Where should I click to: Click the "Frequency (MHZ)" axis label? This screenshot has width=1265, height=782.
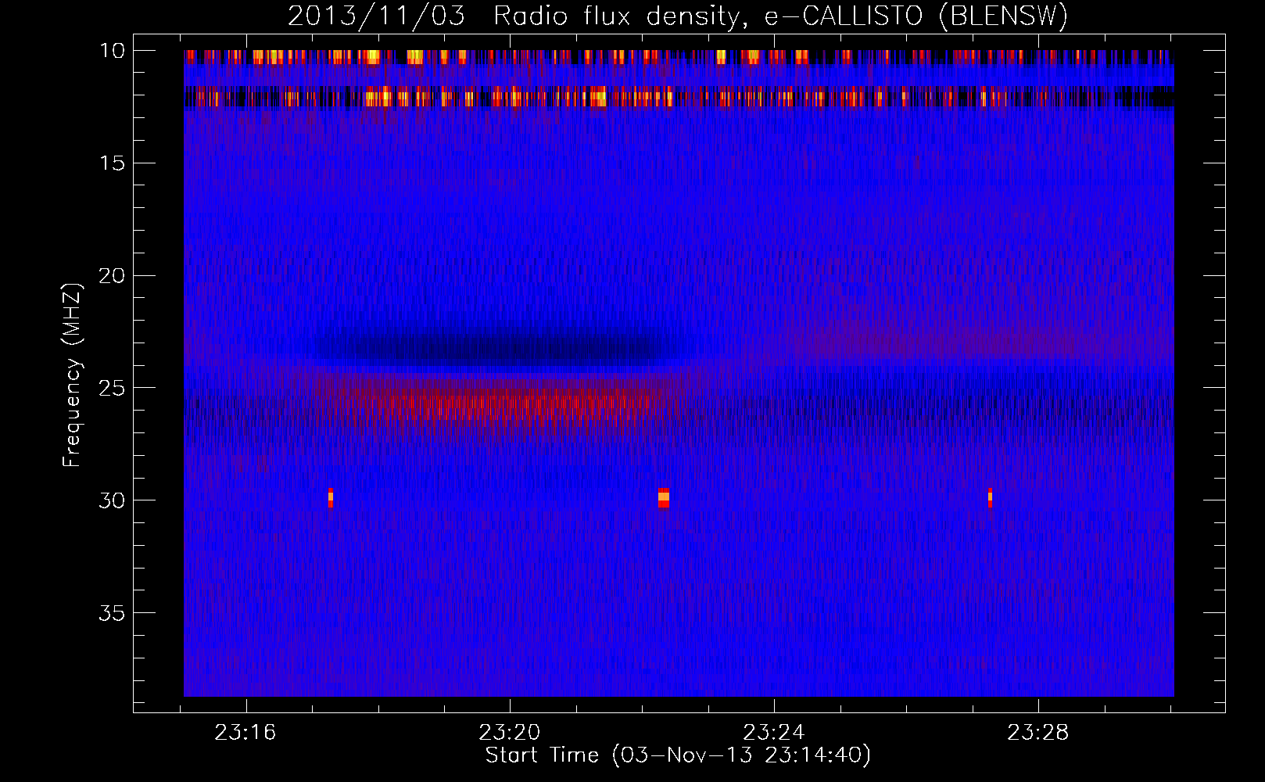pos(72,375)
